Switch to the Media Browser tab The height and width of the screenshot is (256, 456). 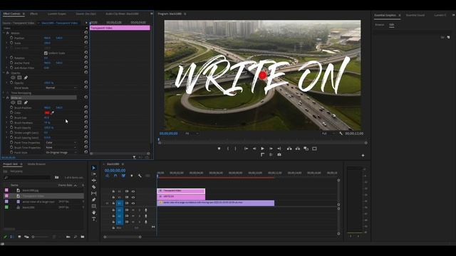coord(36,164)
